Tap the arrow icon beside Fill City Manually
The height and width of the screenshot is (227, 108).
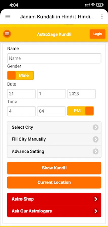96,139
